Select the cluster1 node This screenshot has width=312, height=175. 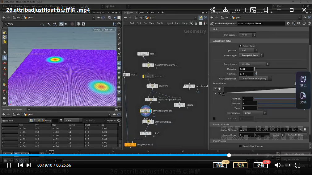152,86
